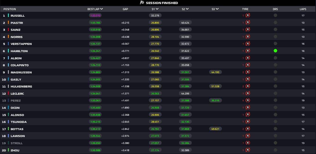Click Gasly's soft tyre icon
Image resolution: width=316 pixels, height=154 pixels.
click(x=248, y=79)
